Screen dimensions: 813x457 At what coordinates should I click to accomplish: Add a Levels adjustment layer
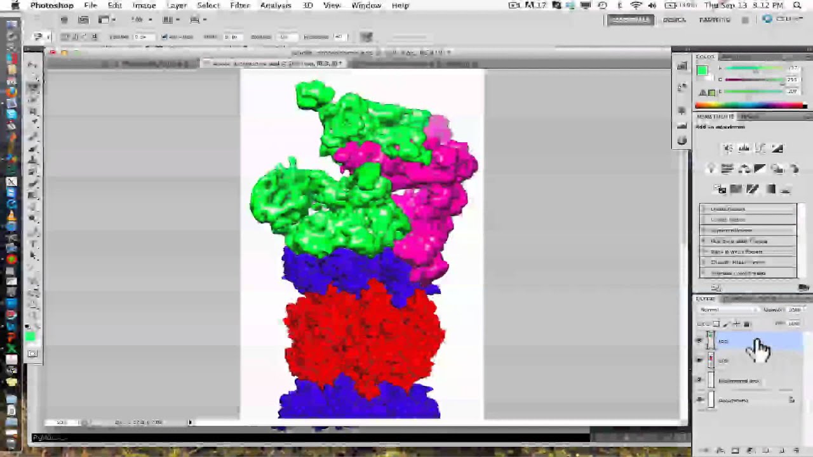744,148
